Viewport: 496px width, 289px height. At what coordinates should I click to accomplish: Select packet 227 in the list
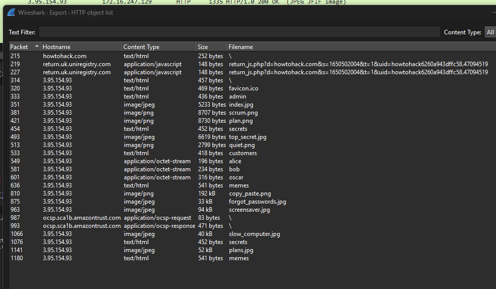click(252, 72)
